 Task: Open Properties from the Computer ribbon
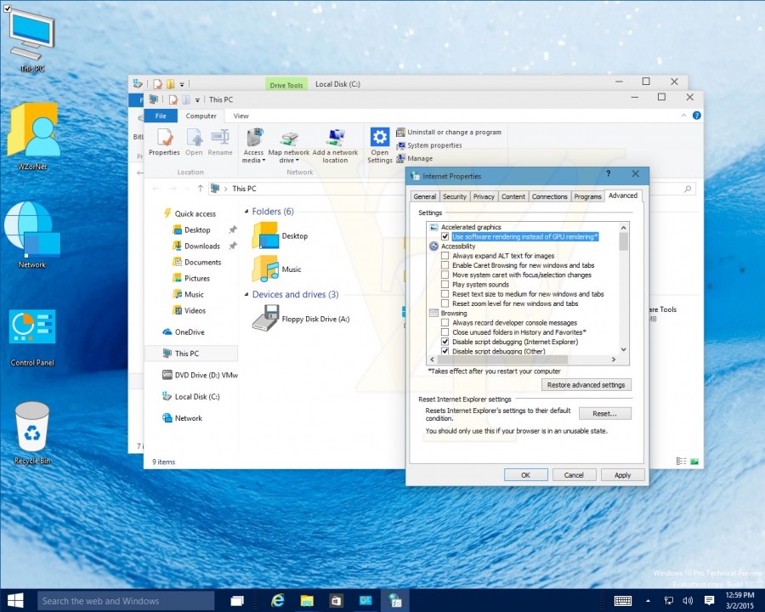[x=164, y=140]
